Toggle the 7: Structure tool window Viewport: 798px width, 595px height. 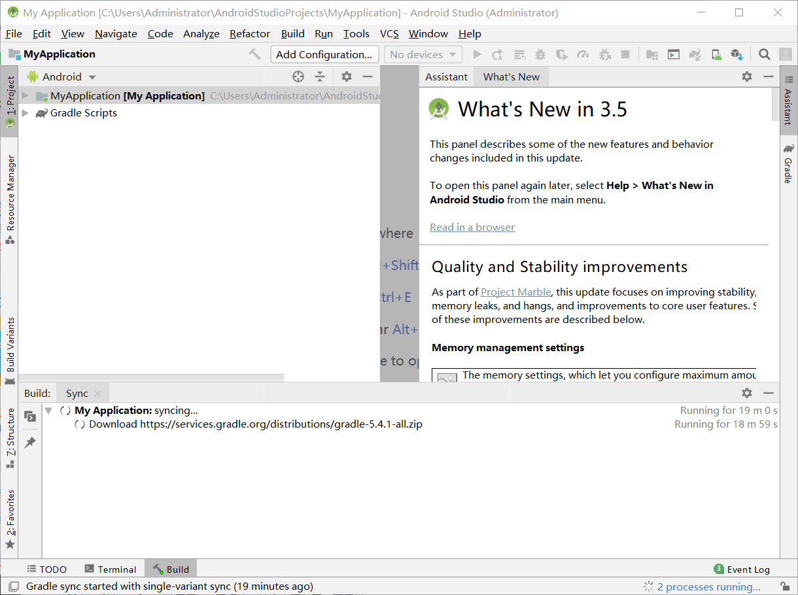[x=10, y=438]
